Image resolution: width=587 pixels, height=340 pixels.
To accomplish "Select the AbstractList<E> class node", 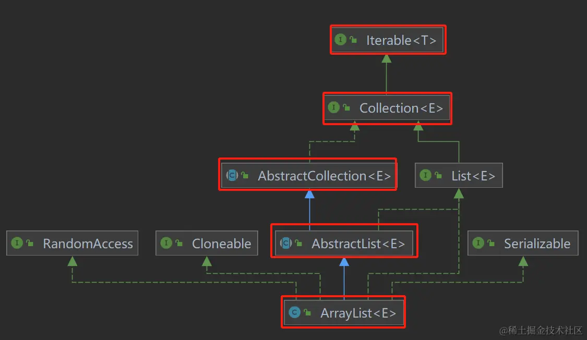I will [x=344, y=244].
